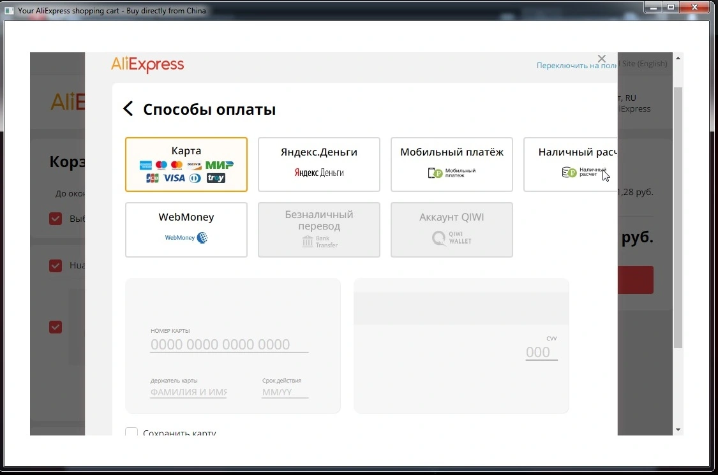Click the НОМЕР КАРТЫ label

[170, 330]
